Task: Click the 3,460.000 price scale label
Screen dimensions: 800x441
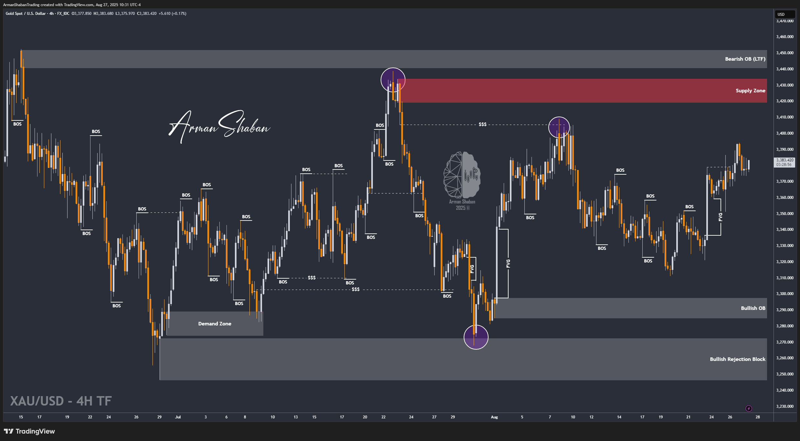Action: click(785, 37)
